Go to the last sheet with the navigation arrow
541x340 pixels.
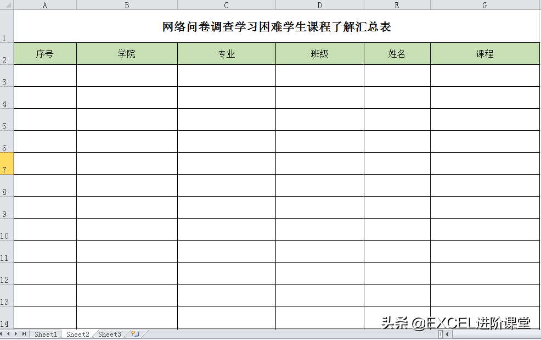coord(24,334)
